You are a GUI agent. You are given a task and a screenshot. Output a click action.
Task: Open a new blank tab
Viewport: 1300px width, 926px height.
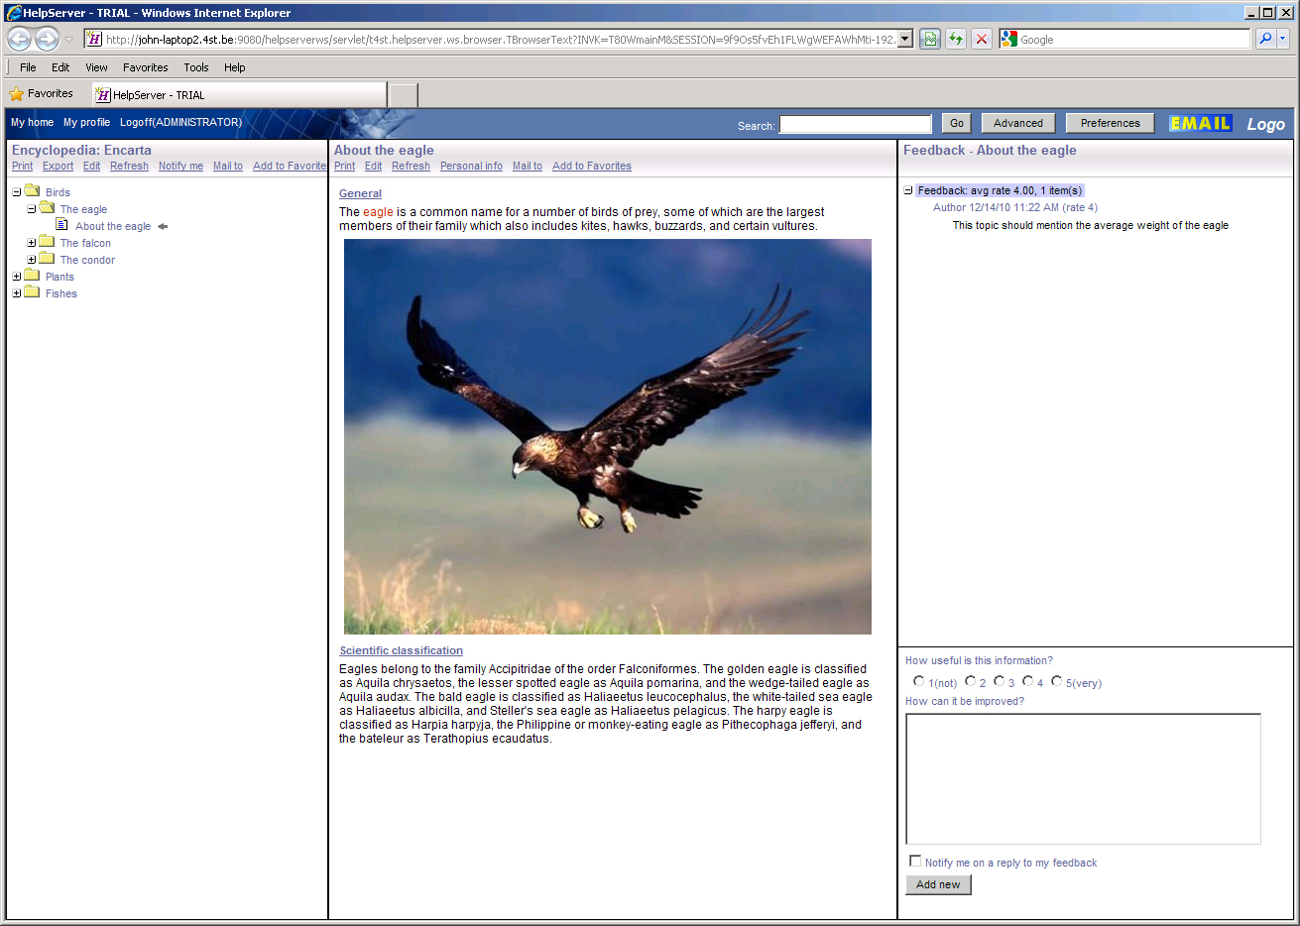click(x=404, y=95)
